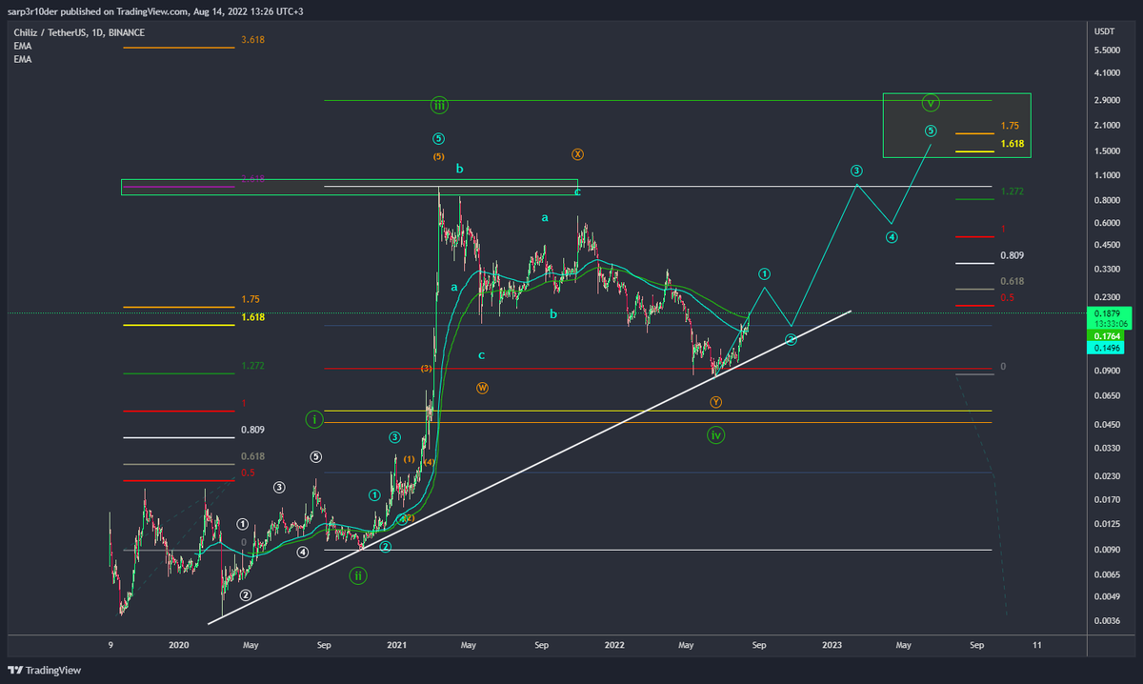Select the green circled (iv) wave label
1143x684 pixels.
716,435
